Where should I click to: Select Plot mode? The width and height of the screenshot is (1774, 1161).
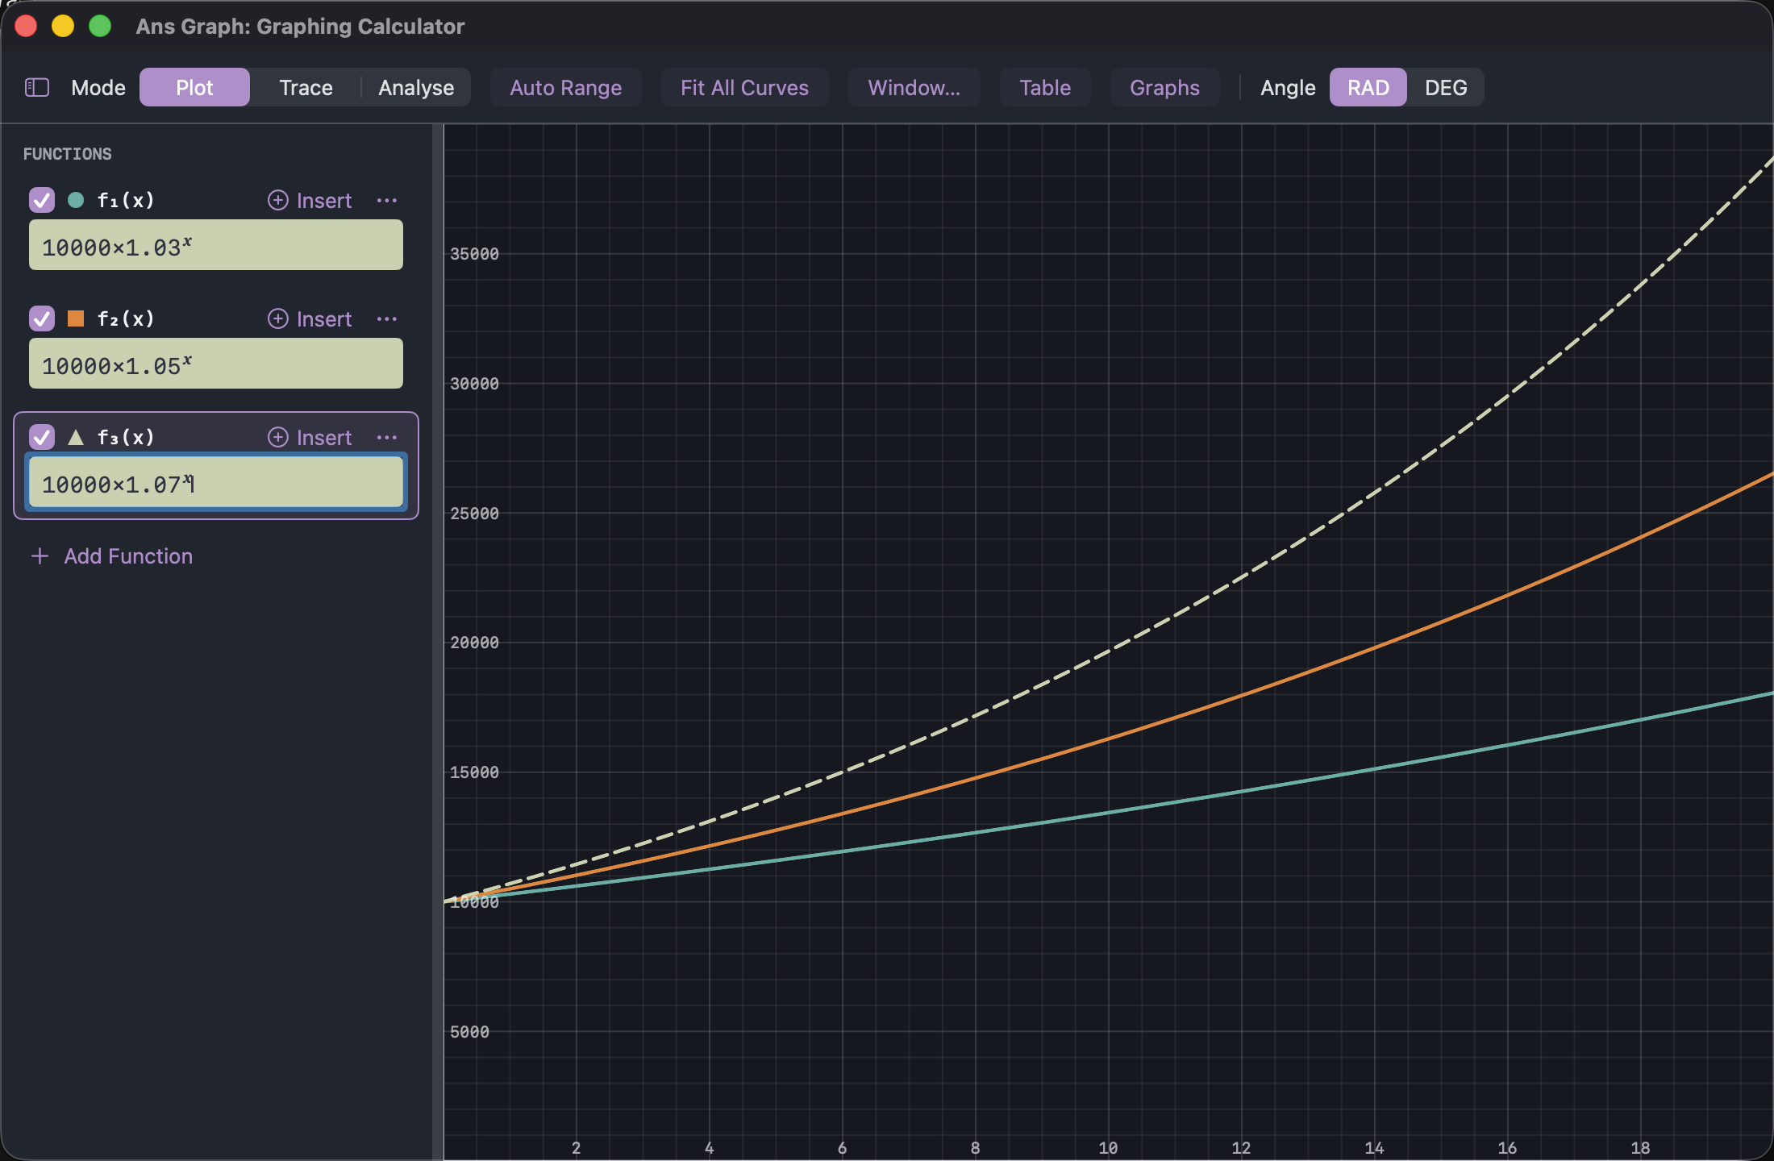(194, 87)
